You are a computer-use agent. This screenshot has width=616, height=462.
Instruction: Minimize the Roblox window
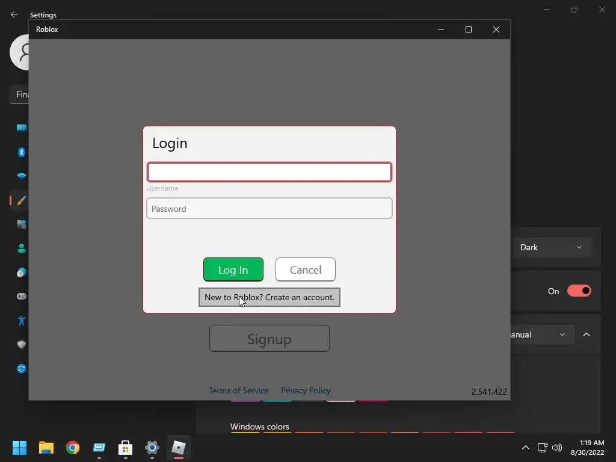click(x=441, y=29)
